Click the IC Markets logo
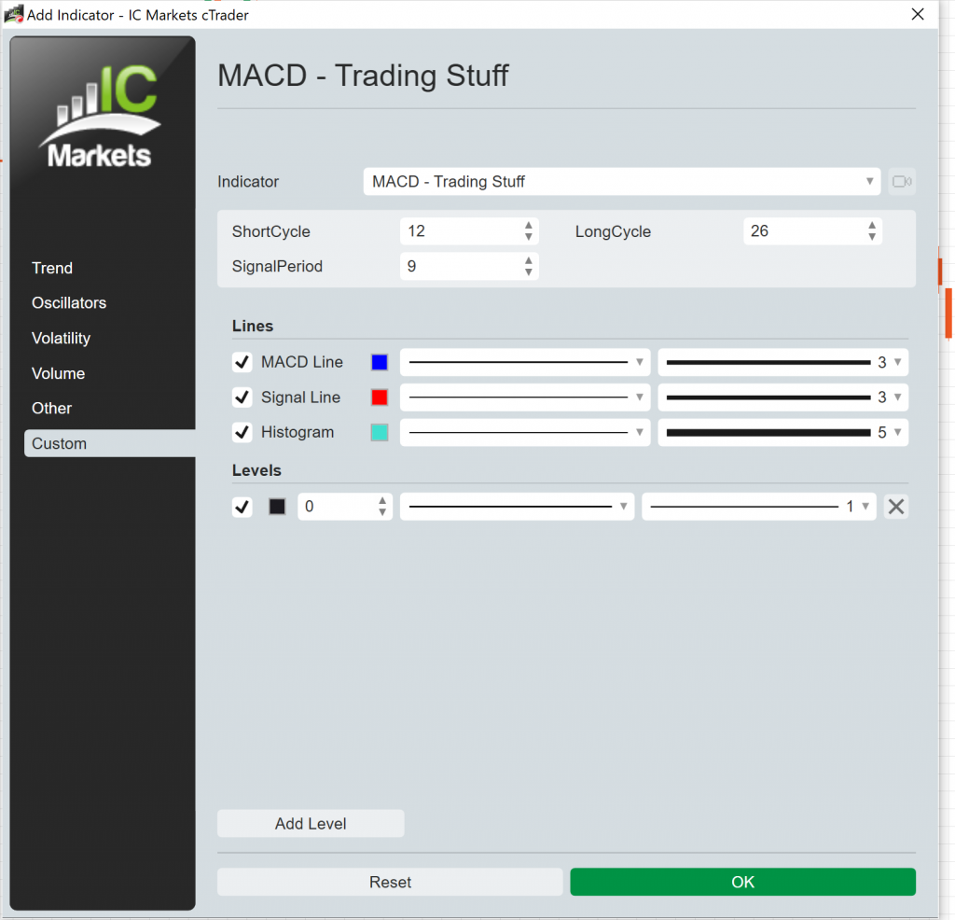The width and height of the screenshot is (955, 920). tap(102, 117)
